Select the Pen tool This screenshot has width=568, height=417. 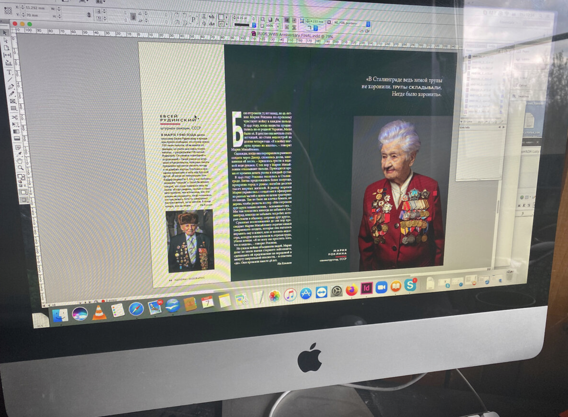10,87
